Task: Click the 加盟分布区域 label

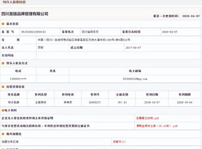Action: click(x=10, y=142)
